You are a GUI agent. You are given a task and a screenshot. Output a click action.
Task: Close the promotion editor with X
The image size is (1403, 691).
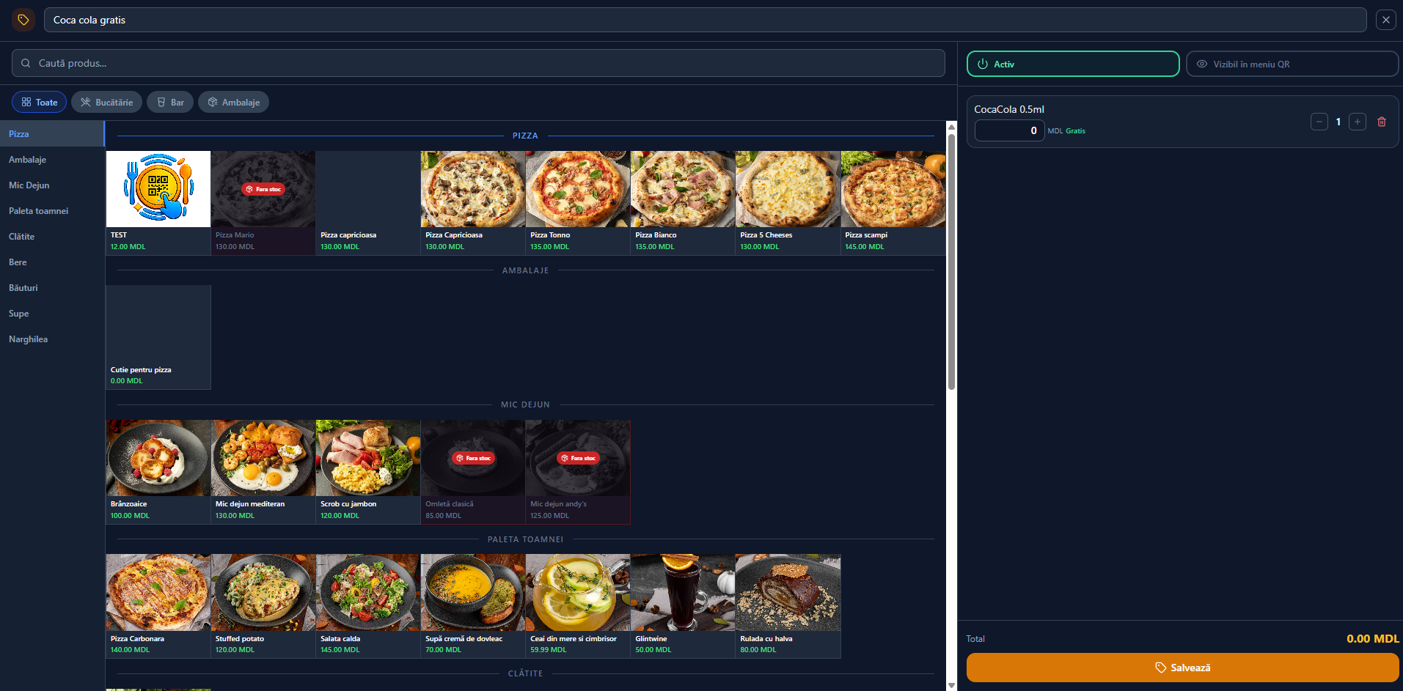(1385, 20)
